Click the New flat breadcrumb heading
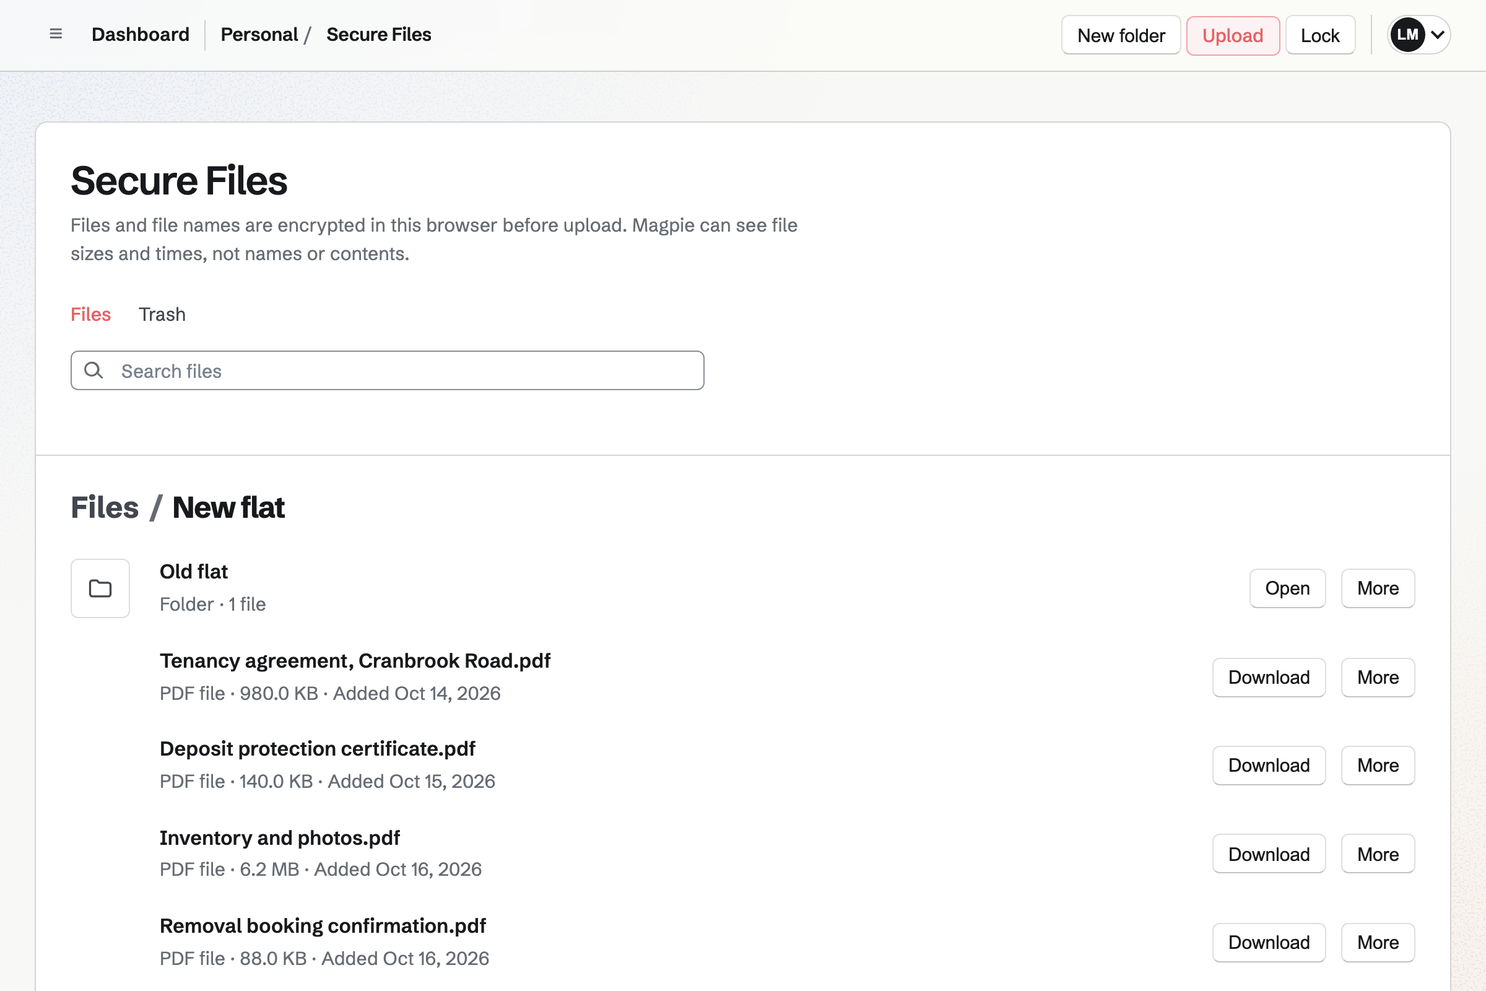The height and width of the screenshot is (991, 1486). [228, 507]
